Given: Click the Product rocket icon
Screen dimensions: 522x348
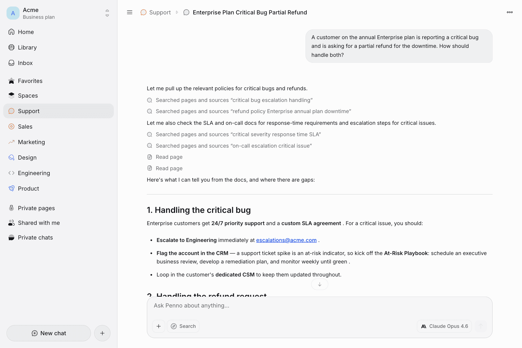Looking at the screenshot, I should 11,188.
